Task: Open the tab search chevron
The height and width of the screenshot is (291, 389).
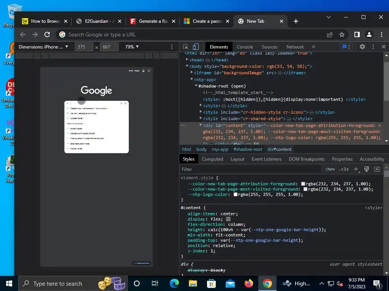Action: pos(329,17)
